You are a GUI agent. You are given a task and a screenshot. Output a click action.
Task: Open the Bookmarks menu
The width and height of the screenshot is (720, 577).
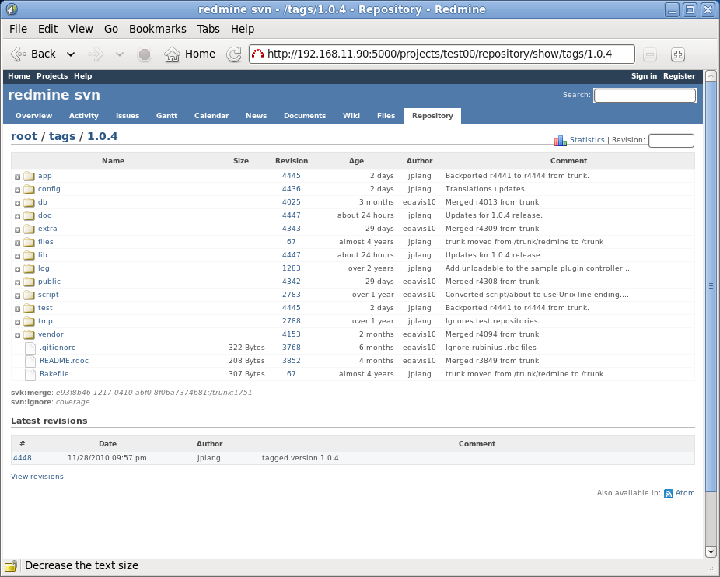coord(158,29)
